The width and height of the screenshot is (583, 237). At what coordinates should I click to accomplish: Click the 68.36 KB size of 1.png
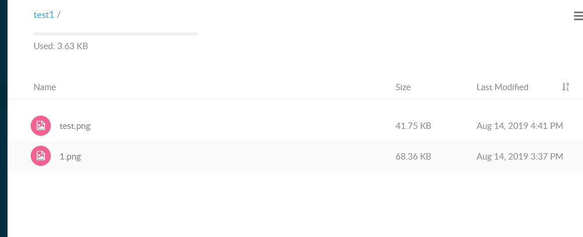pyautogui.click(x=413, y=156)
